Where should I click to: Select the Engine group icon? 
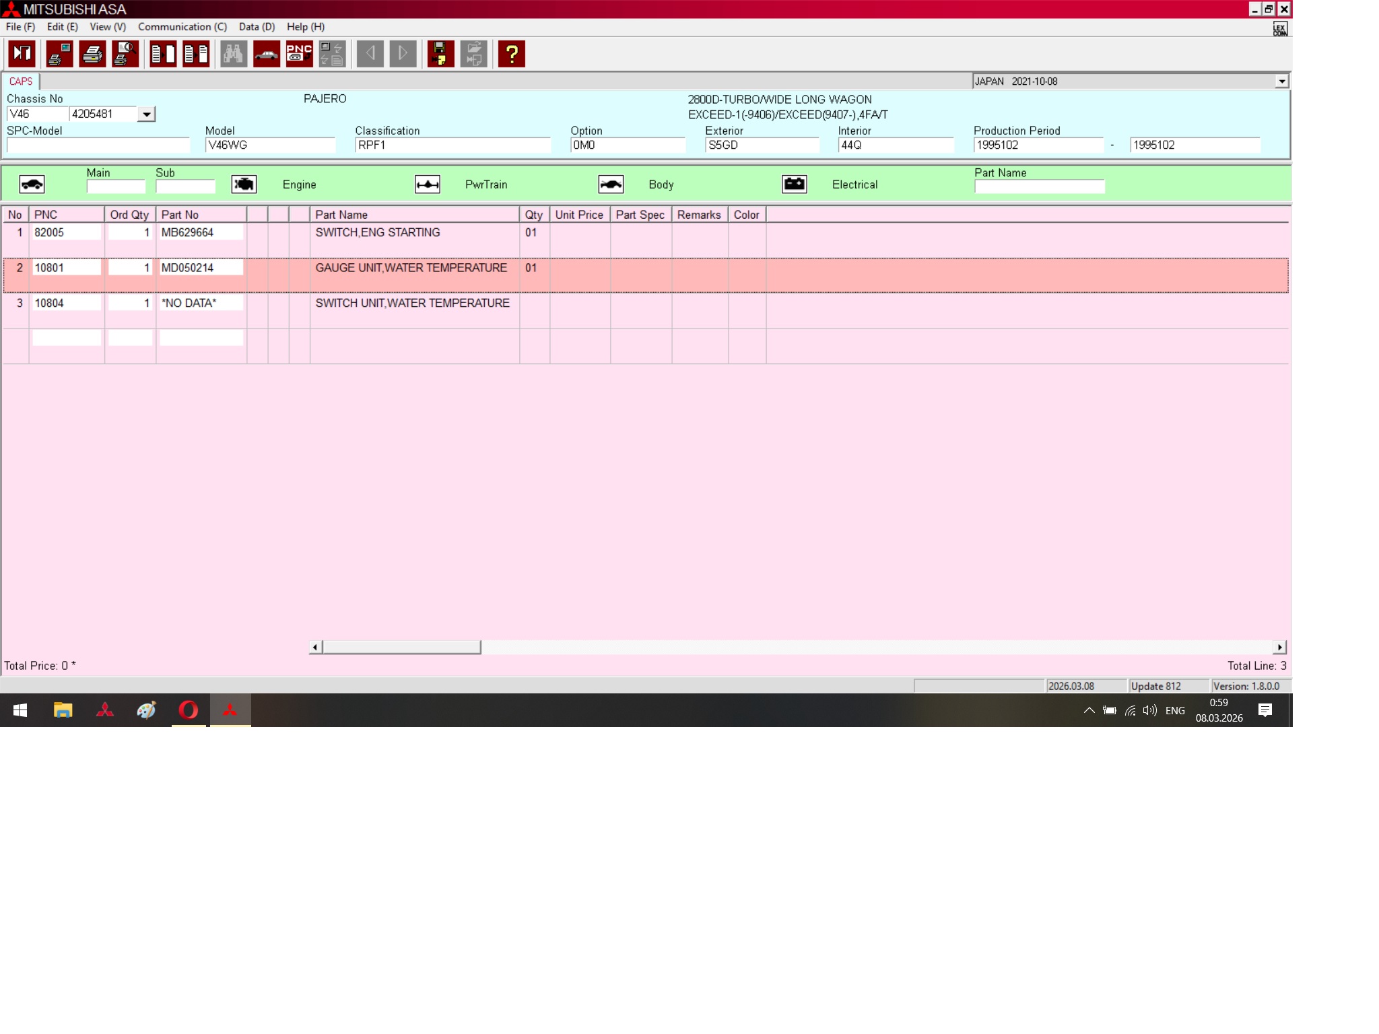[244, 184]
